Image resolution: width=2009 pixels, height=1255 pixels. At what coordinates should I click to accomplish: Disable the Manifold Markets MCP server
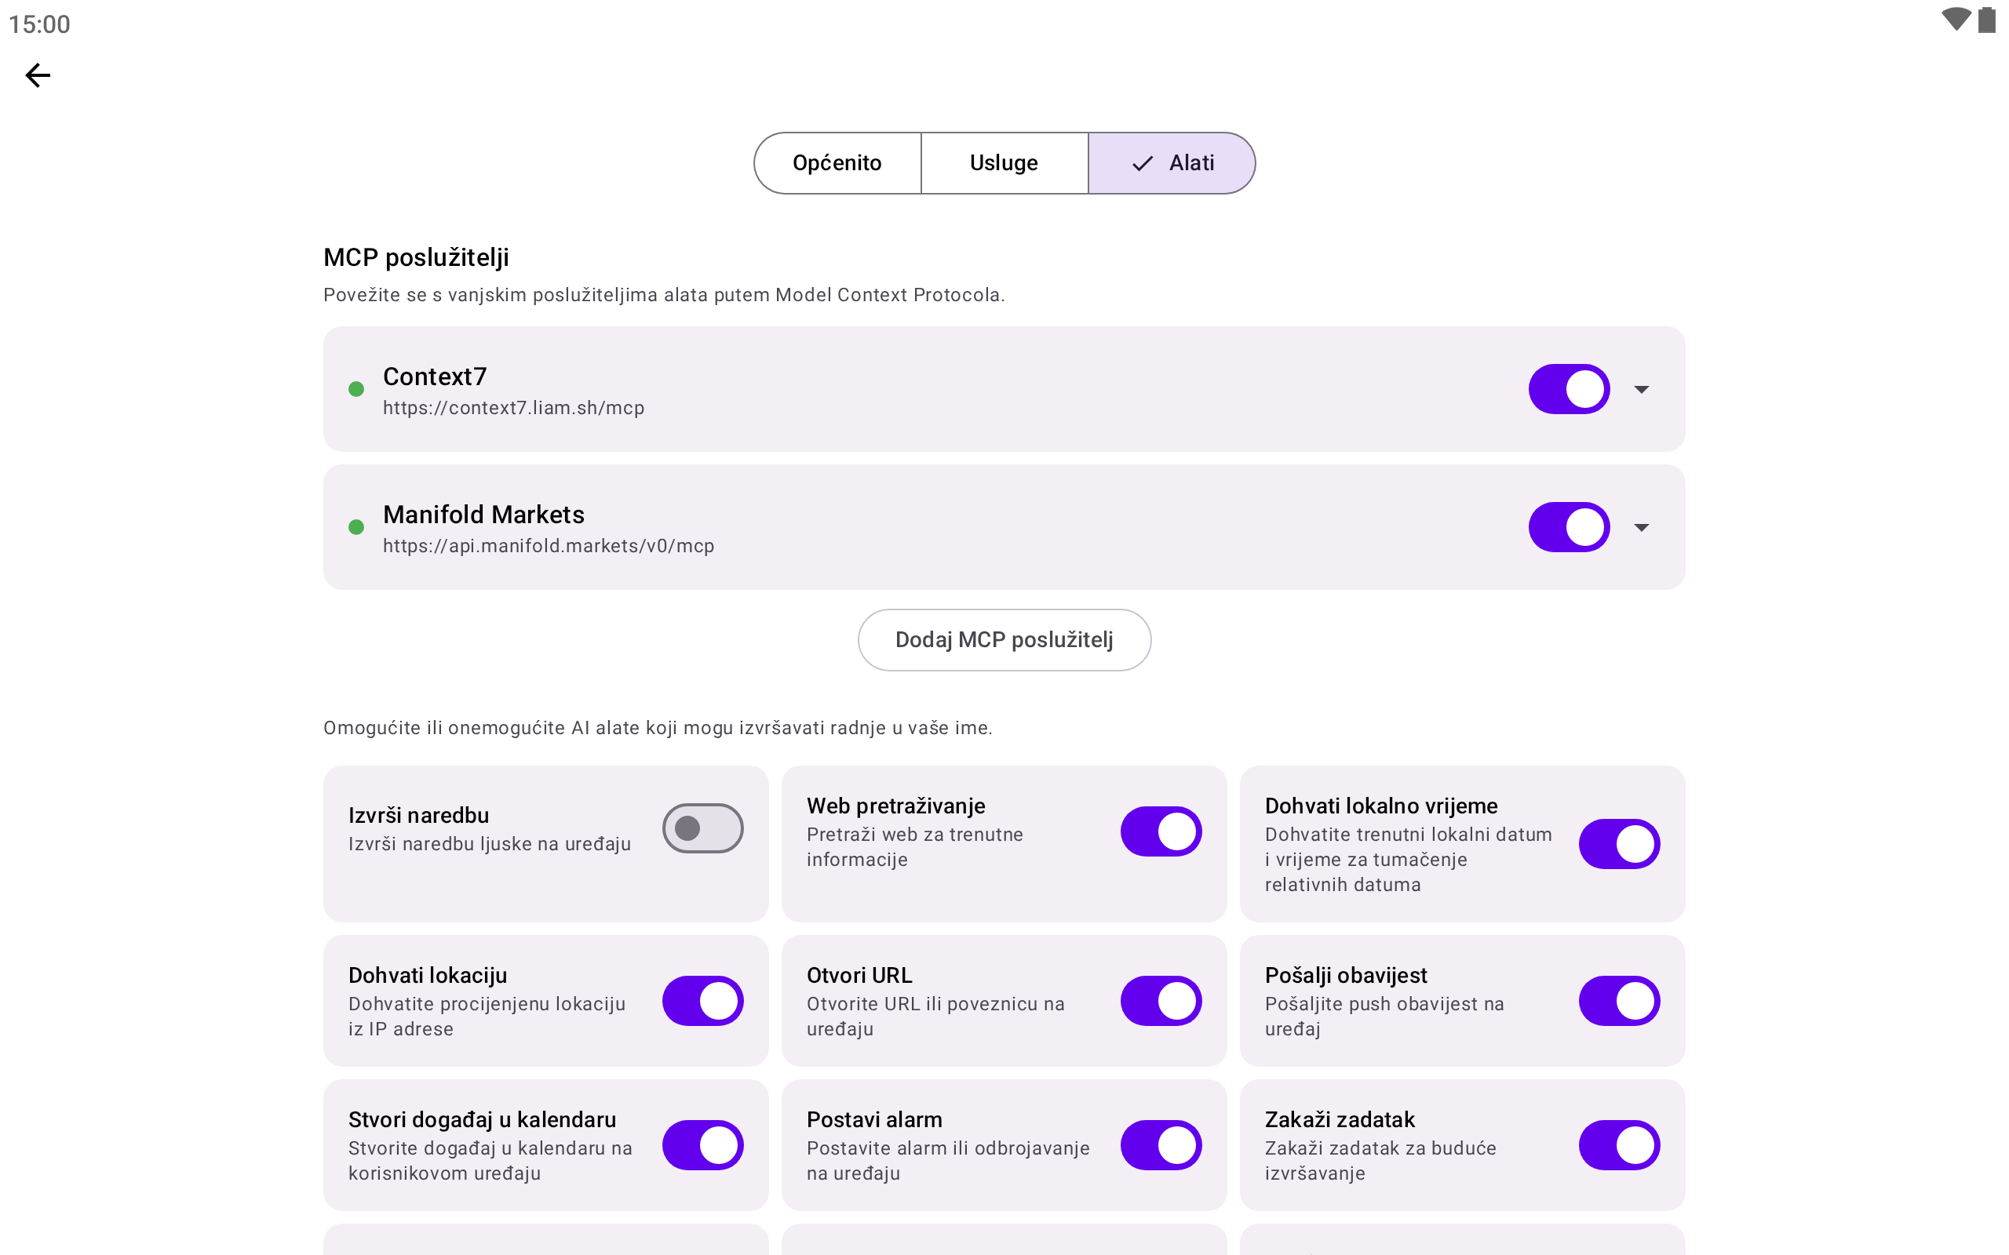pos(1568,527)
